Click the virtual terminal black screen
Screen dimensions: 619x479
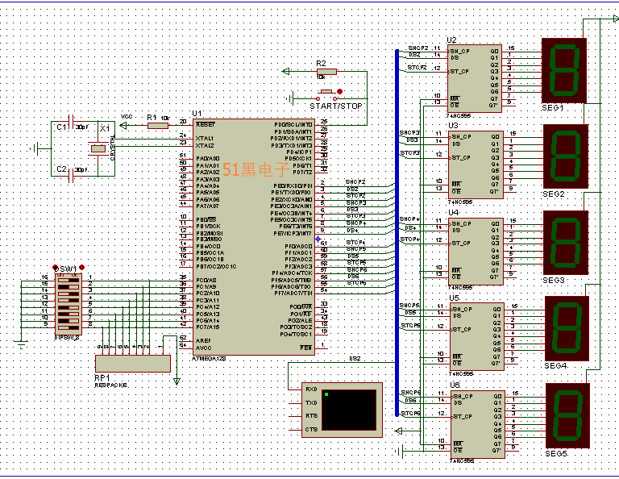349,410
